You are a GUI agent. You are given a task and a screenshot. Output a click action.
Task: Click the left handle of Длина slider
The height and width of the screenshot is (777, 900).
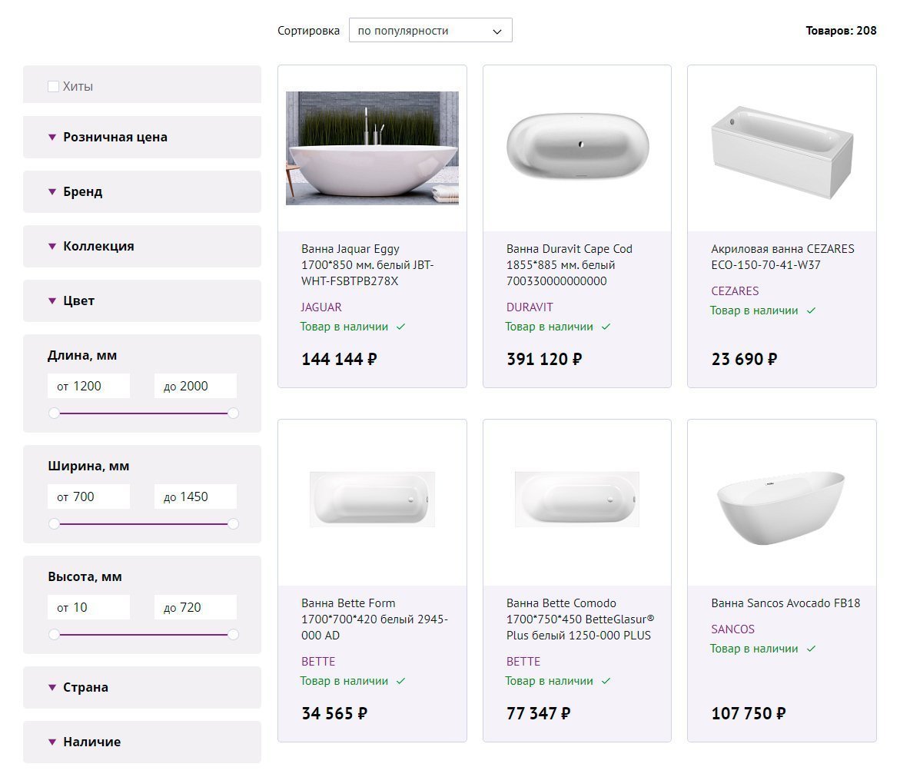[54, 413]
